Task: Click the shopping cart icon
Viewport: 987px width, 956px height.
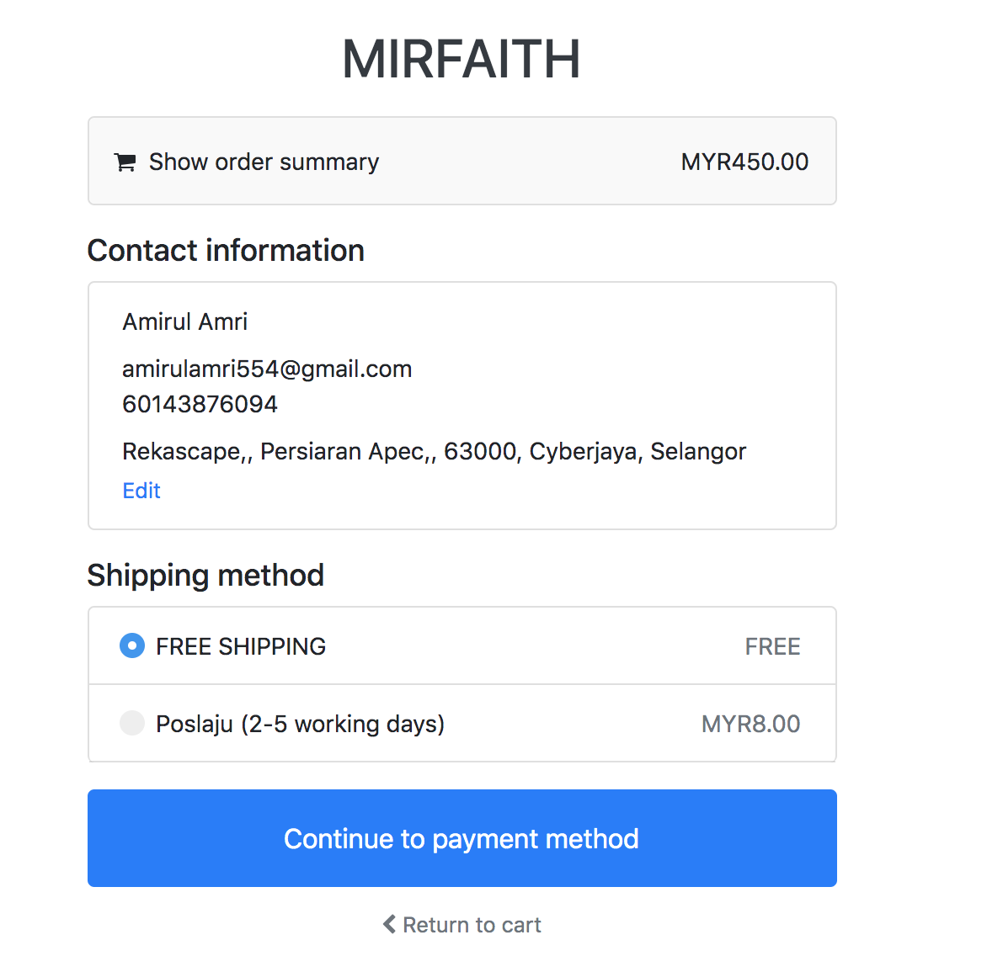Action: (x=125, y=162)
